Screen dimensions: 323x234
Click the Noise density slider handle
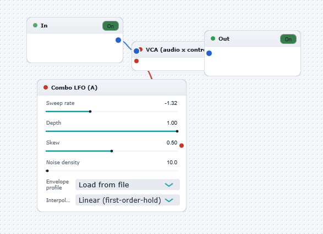pyautogui.click(x=47, y=171)
